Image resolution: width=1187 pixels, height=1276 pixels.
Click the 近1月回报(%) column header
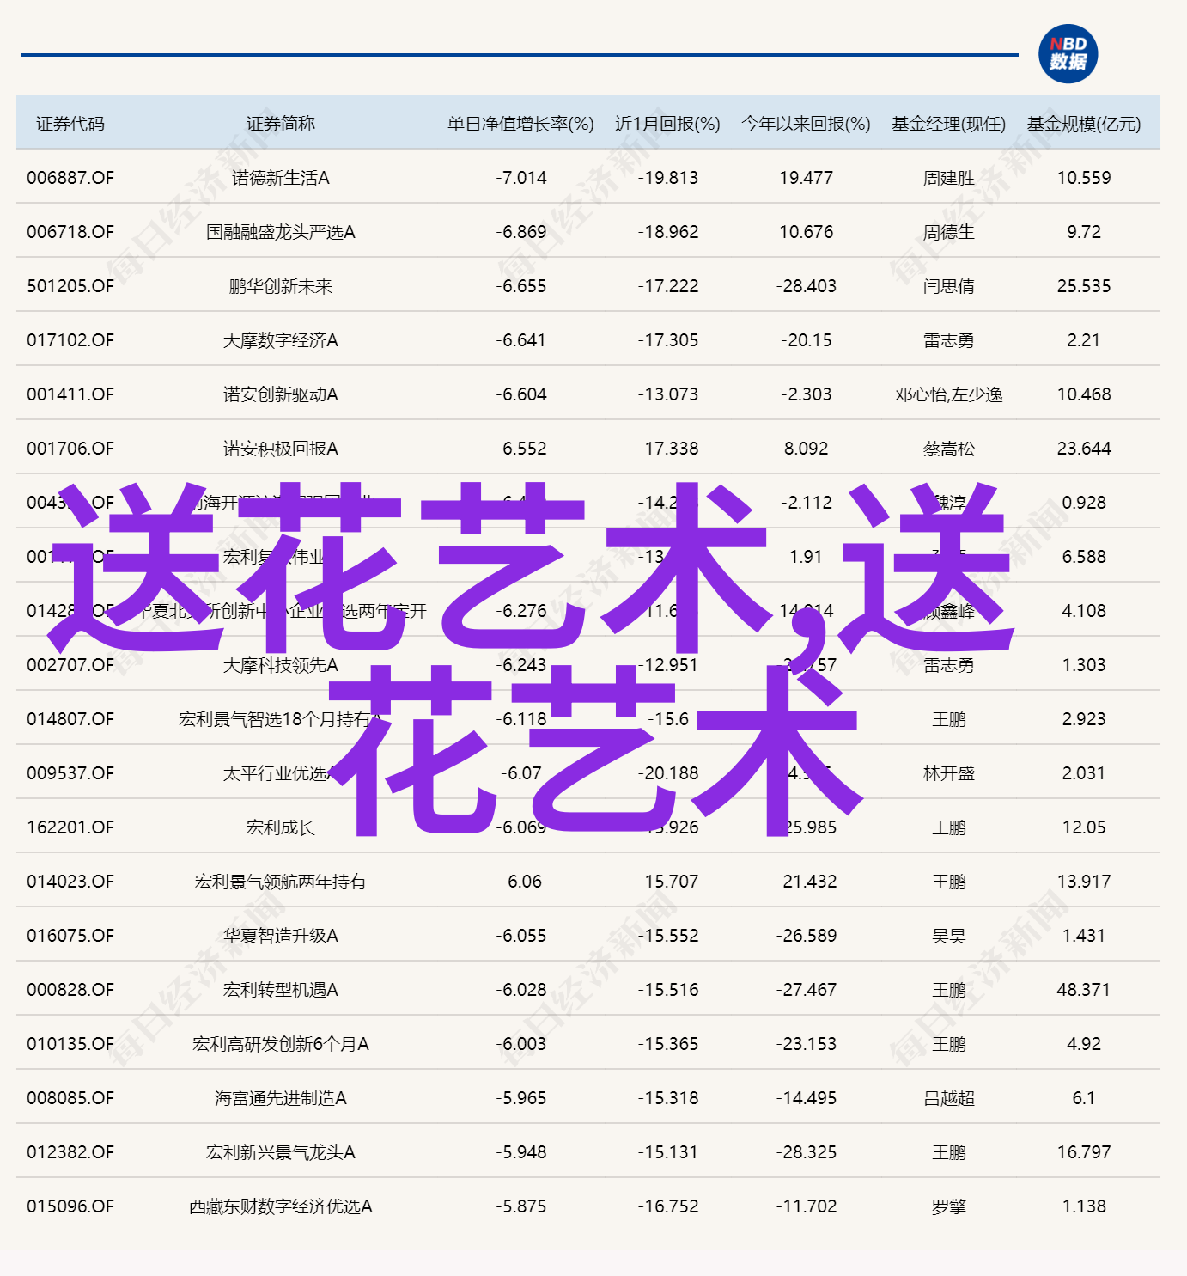tap(667, 124)
